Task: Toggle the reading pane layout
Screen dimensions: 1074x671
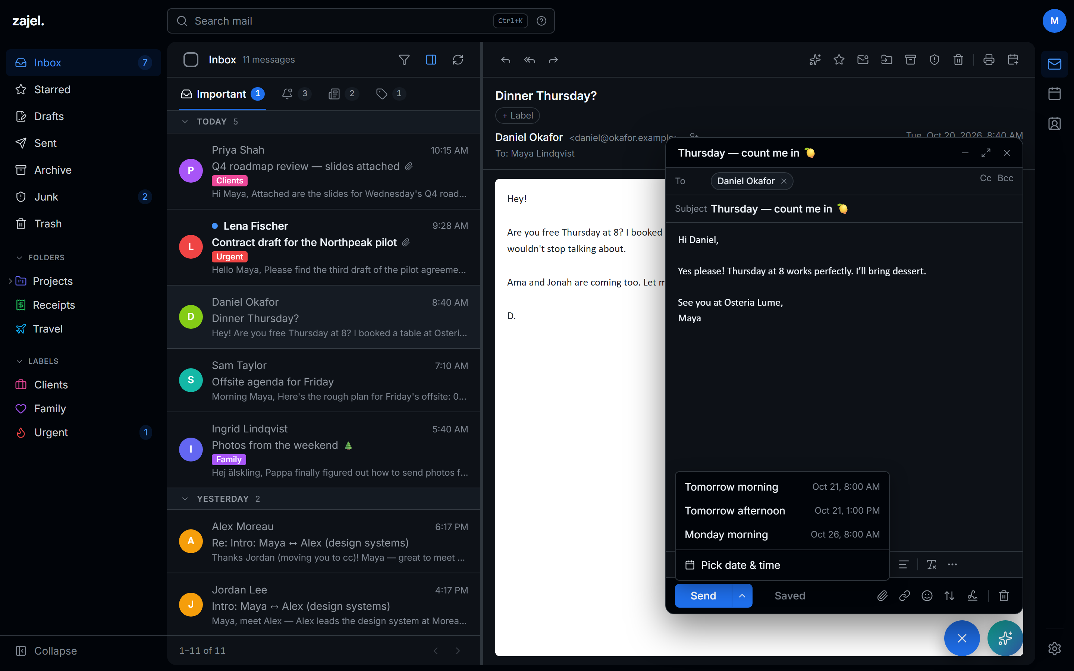Action: coord(431,60)
